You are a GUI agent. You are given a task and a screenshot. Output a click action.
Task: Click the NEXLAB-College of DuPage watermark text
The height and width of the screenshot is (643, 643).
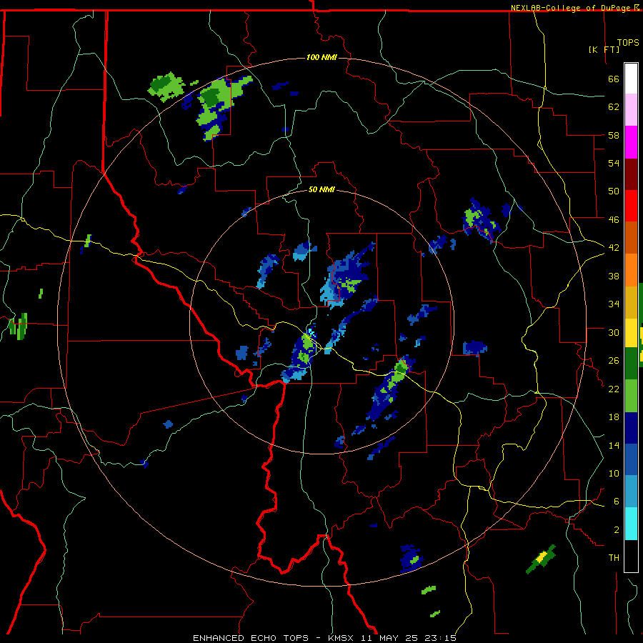[572, 8]
